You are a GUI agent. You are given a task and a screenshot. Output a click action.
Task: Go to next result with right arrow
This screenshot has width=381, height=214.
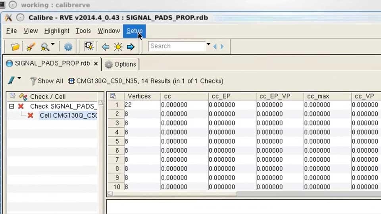pyautogui.click(x=131, y=47)
